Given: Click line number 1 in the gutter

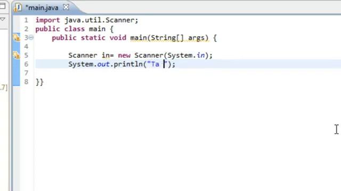Looking at the screenshot, I should pyautogui.click(x=26, y=20).
